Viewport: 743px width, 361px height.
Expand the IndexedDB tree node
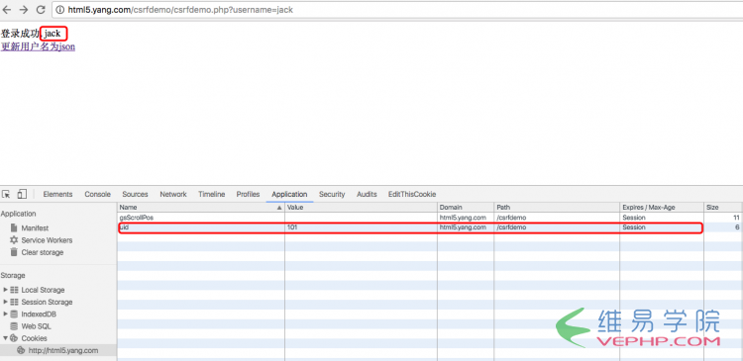(x=6, y=315)
